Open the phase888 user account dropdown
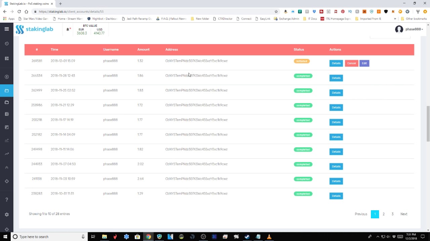 [409, 29]
